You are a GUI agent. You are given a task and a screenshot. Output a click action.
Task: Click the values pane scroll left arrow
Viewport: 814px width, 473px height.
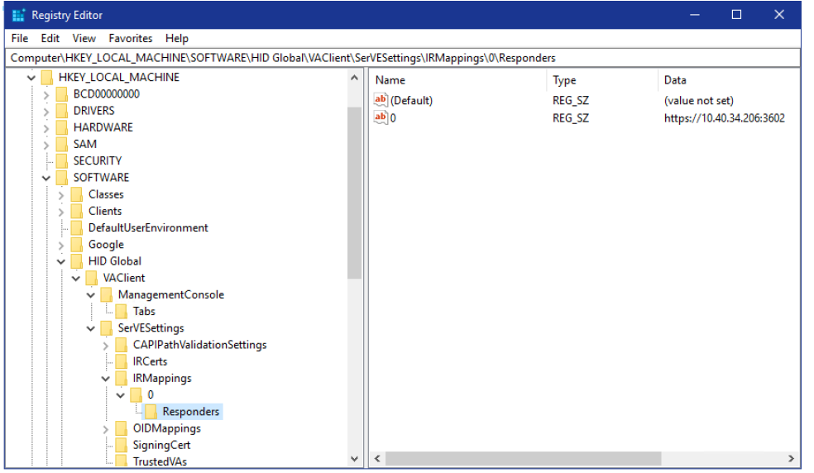pos(377,458)
